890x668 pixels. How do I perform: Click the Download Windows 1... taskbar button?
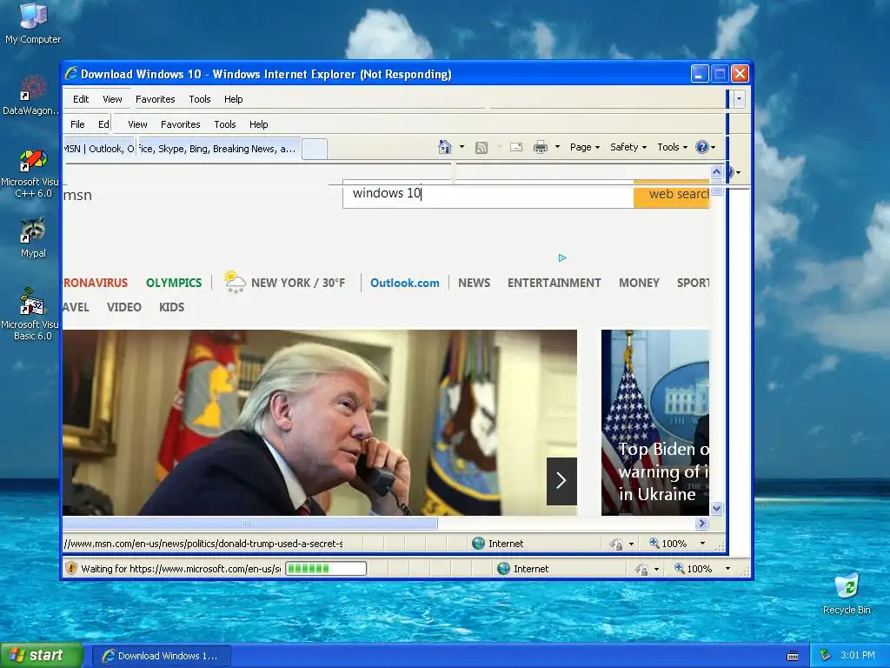tap(161, 656)
